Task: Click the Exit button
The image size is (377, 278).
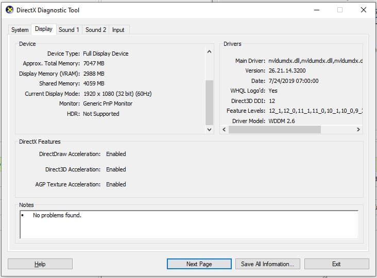Action: pos(337,264)
